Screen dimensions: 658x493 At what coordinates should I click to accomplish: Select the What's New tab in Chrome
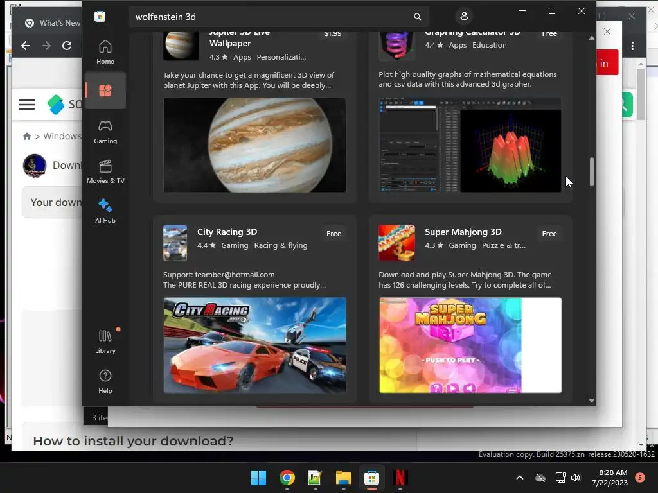[51, 23]
